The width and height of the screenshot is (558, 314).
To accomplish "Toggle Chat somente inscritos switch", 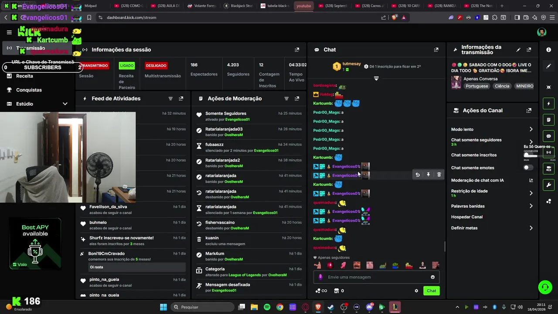I will click(x=528, y=155).
